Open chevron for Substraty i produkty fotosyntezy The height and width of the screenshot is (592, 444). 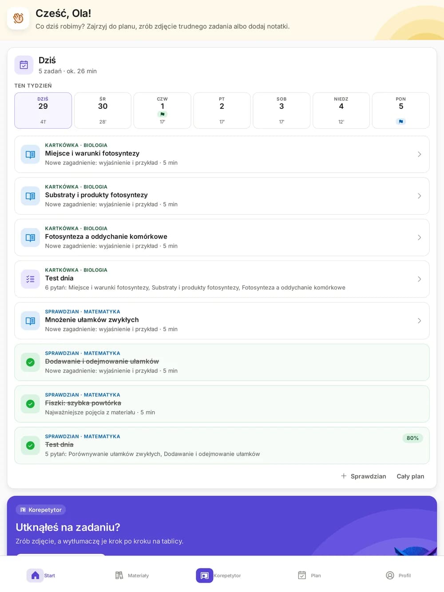tap(419, 196)
